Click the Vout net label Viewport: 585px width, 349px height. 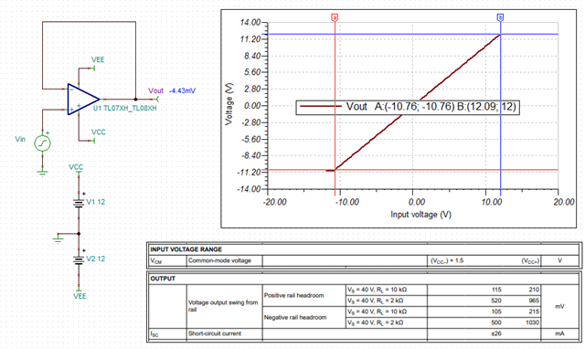(155, 90)
